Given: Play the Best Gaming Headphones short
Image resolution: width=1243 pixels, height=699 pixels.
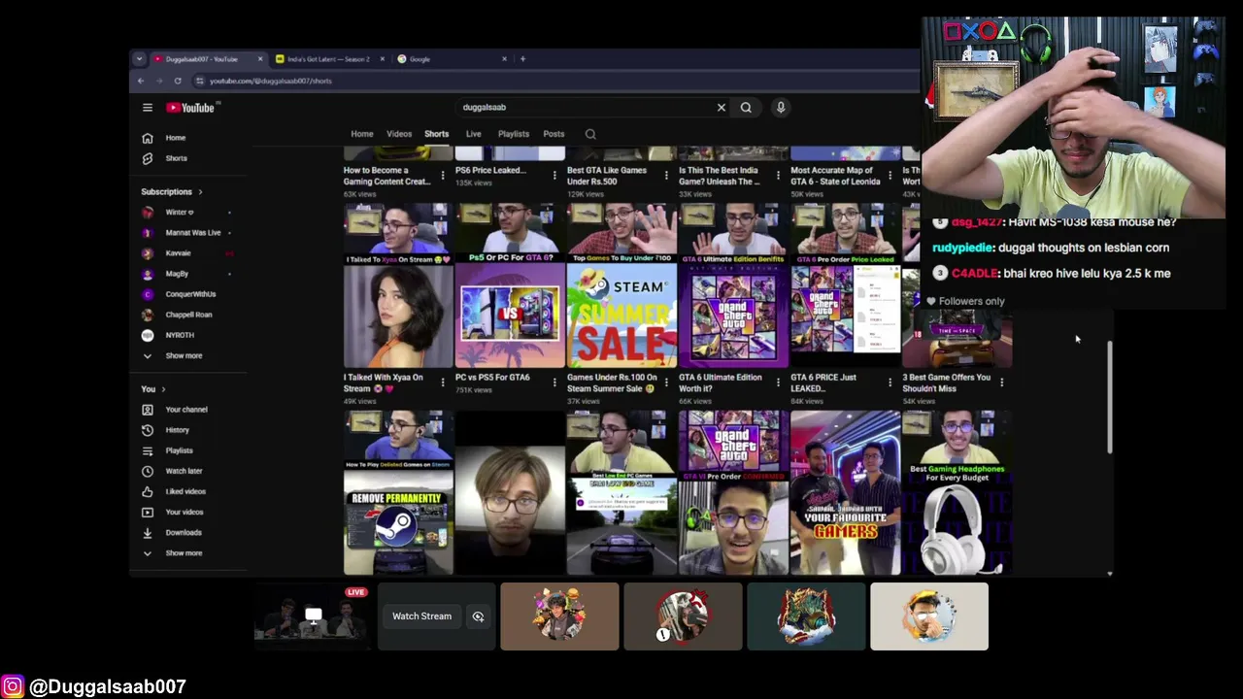Looking at the screenshot, I should [x=957, y=492].
